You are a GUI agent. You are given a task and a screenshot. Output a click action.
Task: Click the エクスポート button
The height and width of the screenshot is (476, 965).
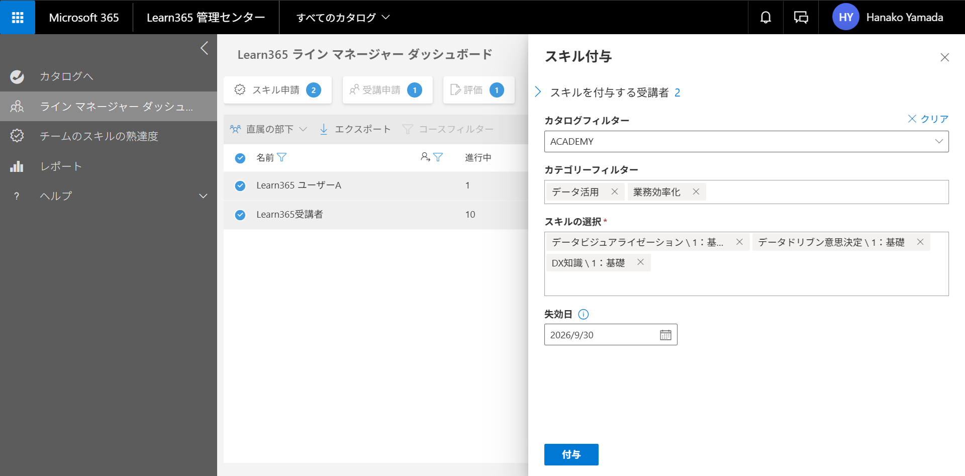355,129
